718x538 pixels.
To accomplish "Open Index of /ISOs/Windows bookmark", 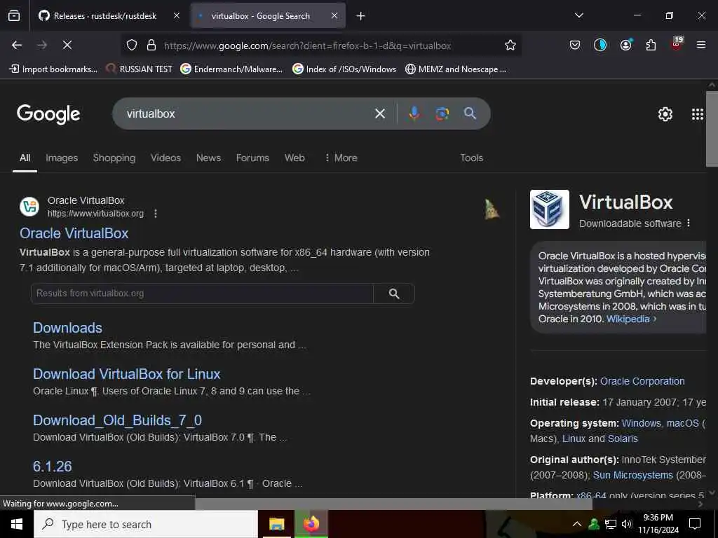I will pyautogui.click(x=344, y=69).
